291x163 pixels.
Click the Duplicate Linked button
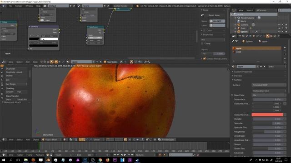click(16, 72)
